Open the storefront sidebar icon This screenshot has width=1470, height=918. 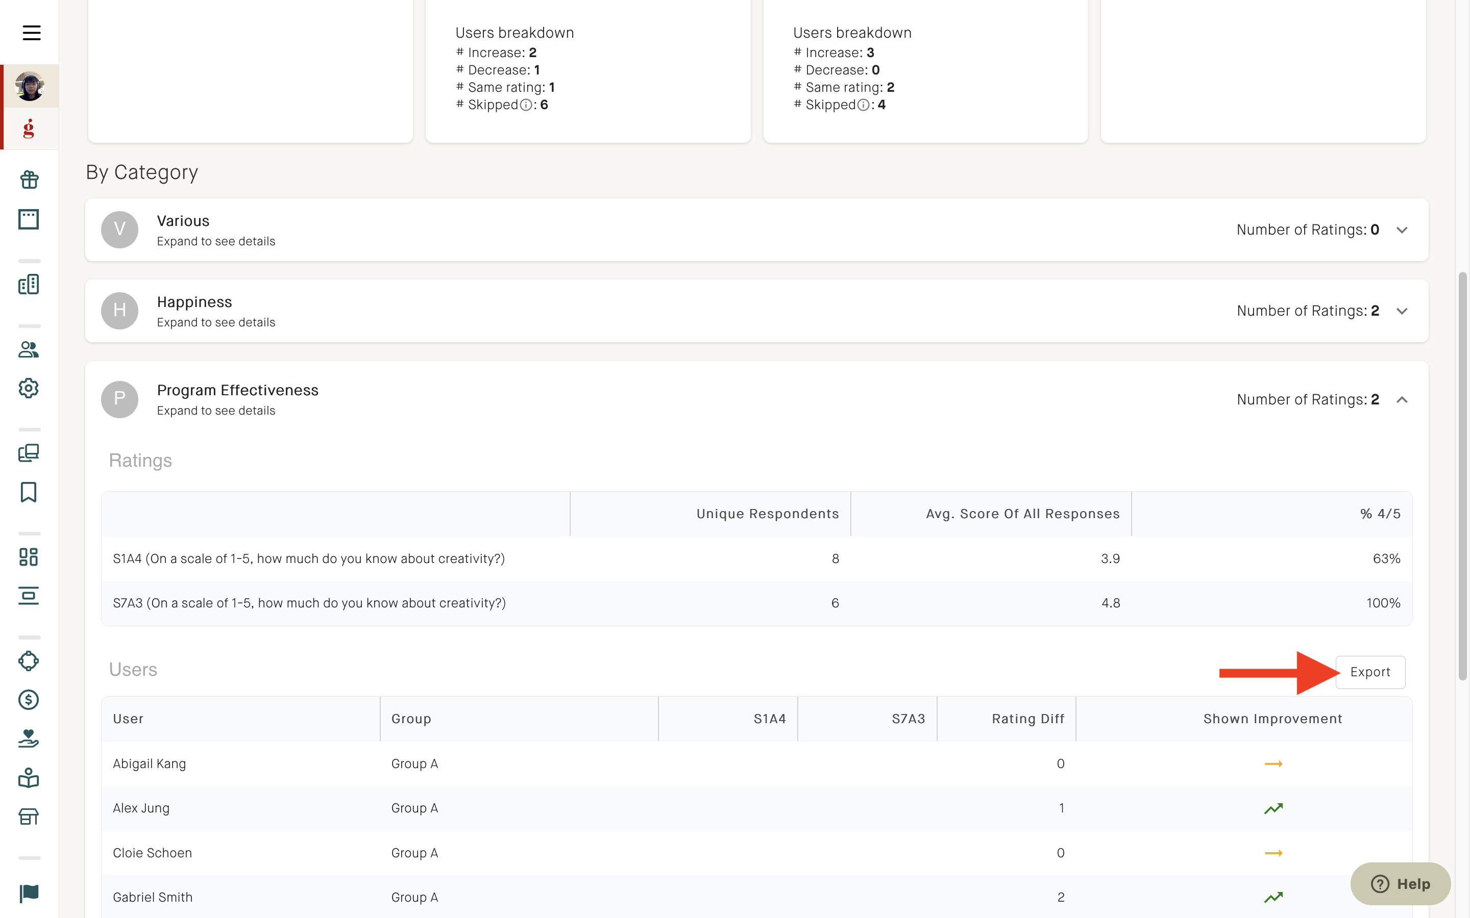tap(29, 817)
